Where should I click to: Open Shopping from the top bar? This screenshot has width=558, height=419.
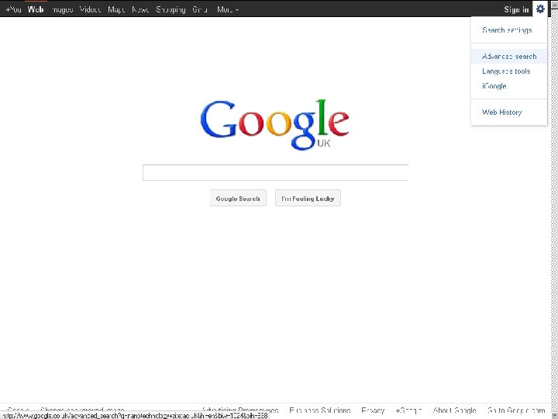(x=170, y=9)
